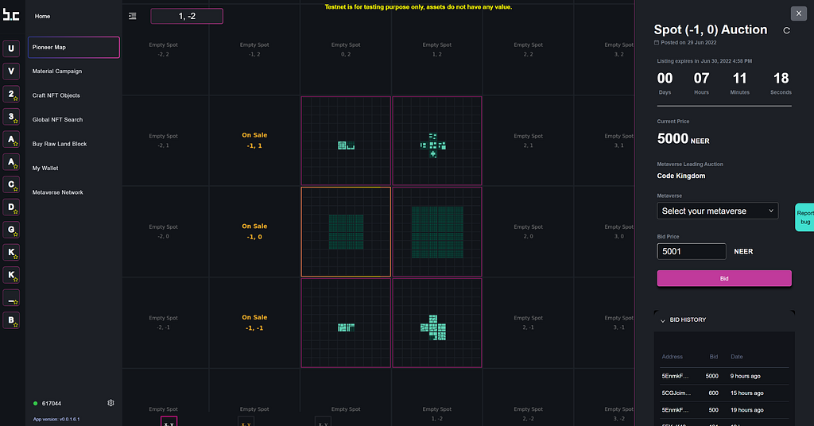Viewport: 814px width, 426px height.
Task: Click the Code Kingdom leading metaverse text
Action: [681, 176]
